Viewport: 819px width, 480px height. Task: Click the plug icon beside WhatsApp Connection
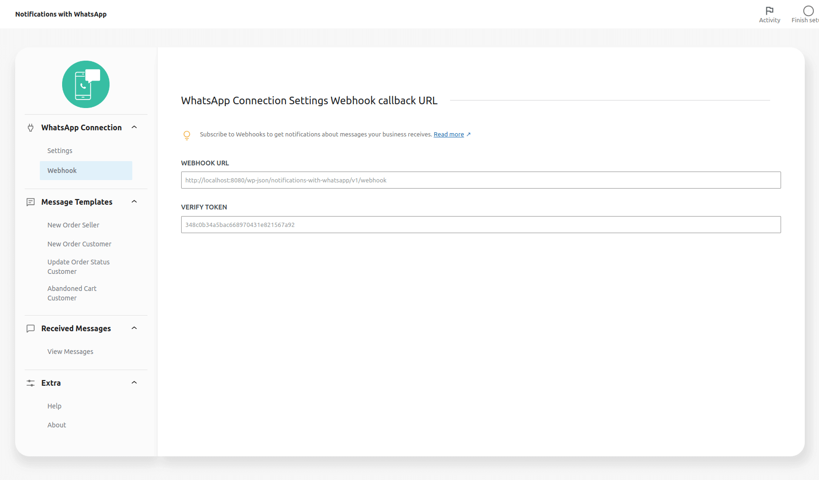click(30, 127)
